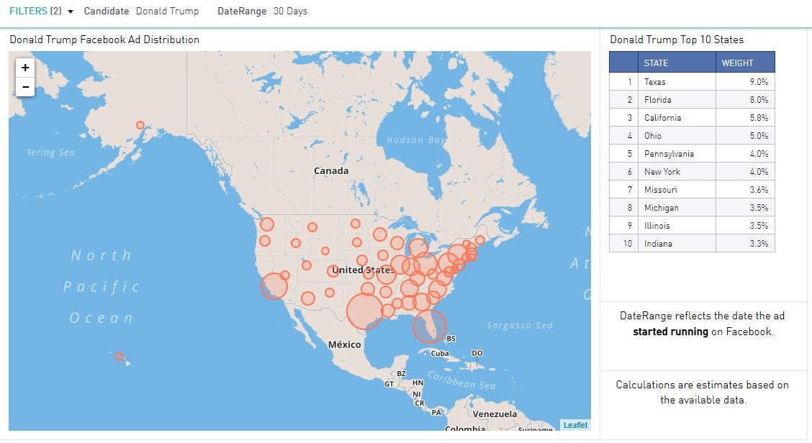Click the Donald Trump Facebook Ad Distribution title
The height and width of the screenshot is (443, 812).
point(104,40)
